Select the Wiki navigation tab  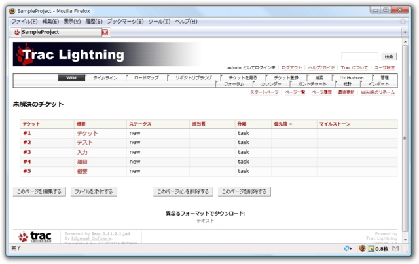71,77
